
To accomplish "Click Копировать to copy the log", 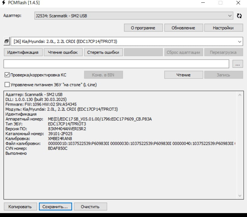I will pos(20,207).
